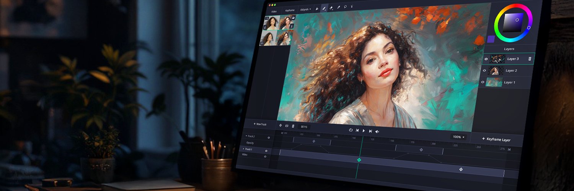Viewport: 574px width, 191px height.
Task: Select the Brush tool
Action: (x=324, y=8)
